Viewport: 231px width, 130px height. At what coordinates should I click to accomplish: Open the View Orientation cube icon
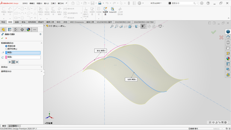point(130,26)
